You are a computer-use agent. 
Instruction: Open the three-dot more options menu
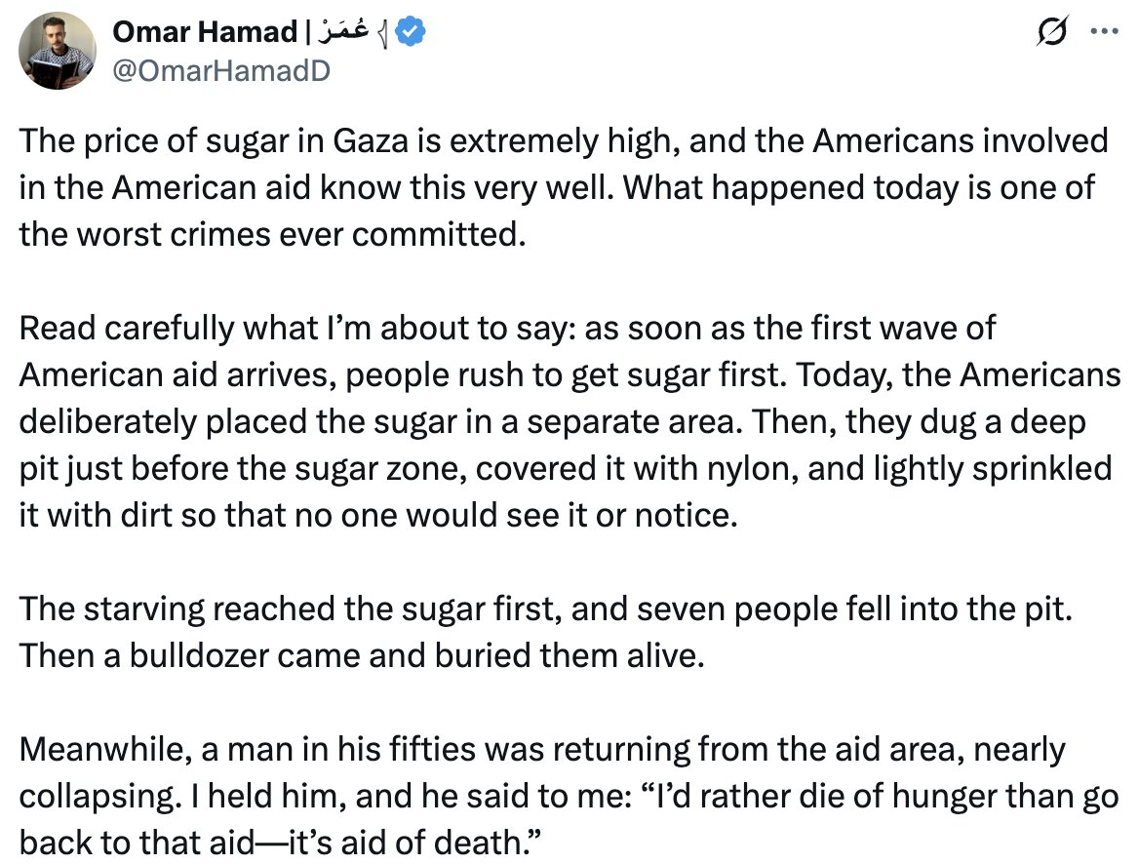pyautogui.click(x=1104, y=31)
